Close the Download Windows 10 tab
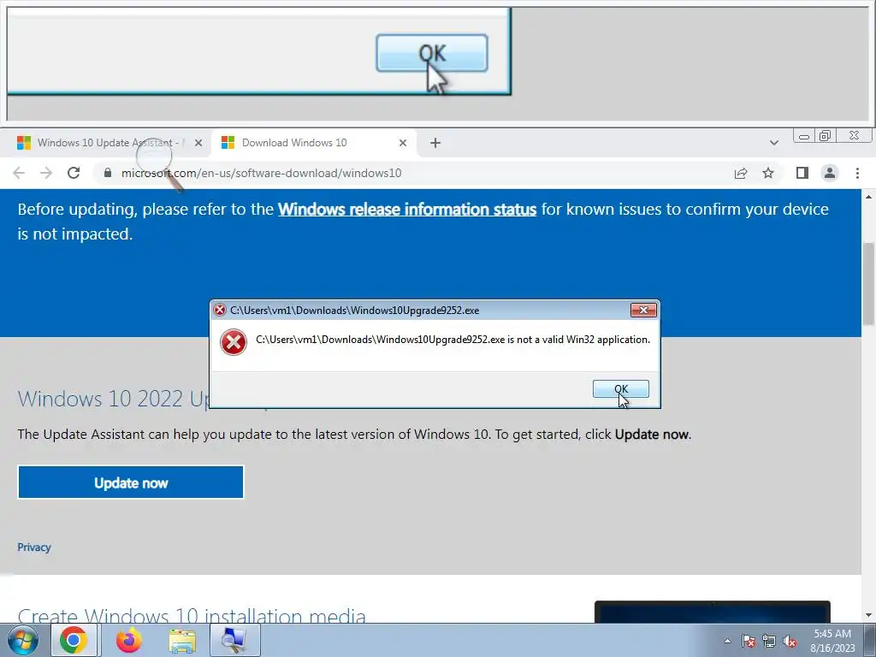Screen dimensions: 876x657 (x=403, y=143)
